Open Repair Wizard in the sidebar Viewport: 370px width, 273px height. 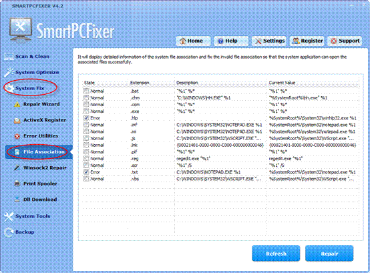pos(41,104)
